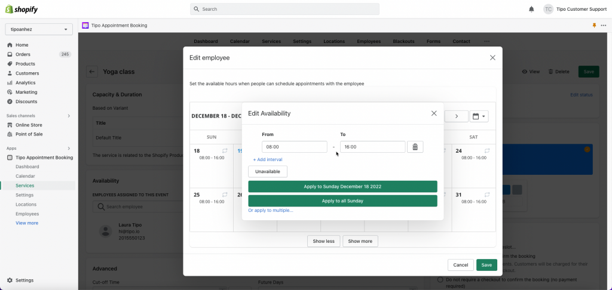612x290 pixels.
Task: Click View more in sidebar
Action: (27, 223)
